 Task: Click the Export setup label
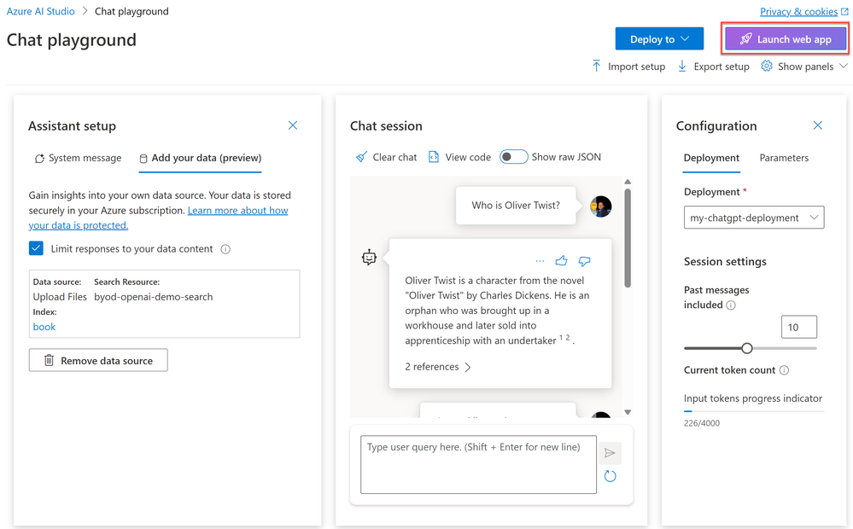pos(722,67)
